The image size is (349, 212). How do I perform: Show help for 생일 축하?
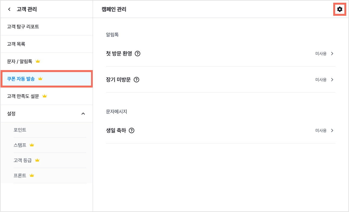132,130
